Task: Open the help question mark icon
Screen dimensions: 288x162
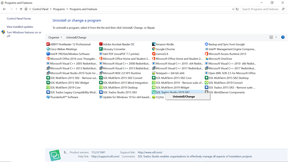Action: [x=283, y=37]
